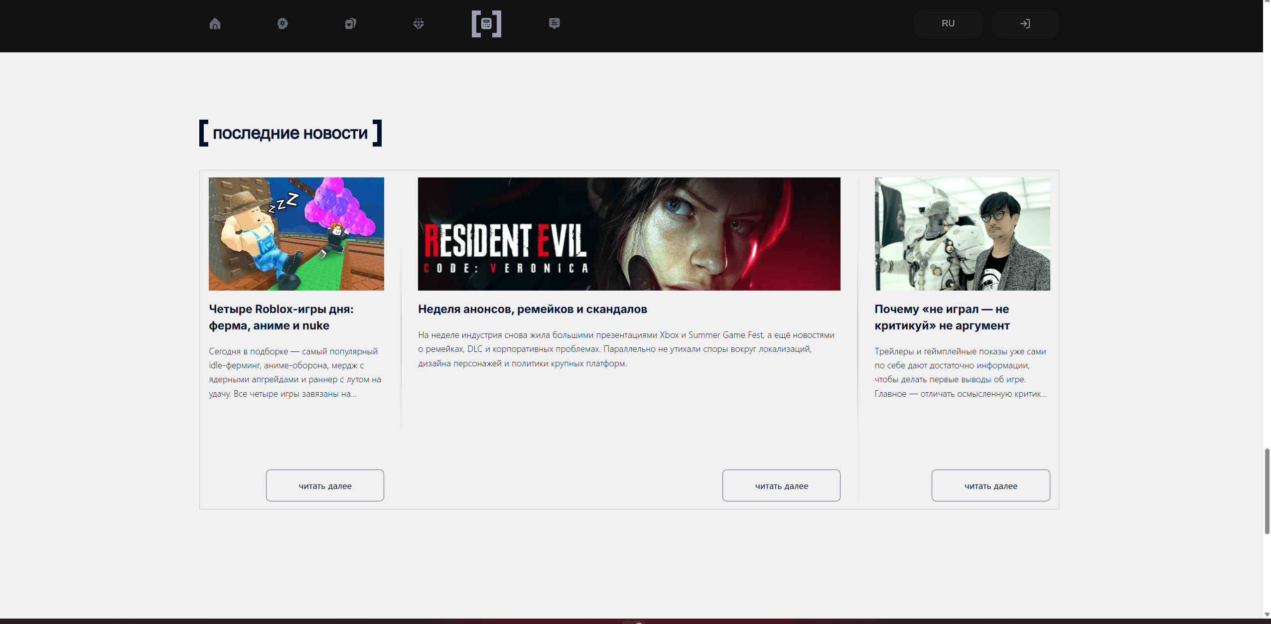Click the excerpt starting 'Сегодня в подборке'
The image size is (1271, 624).
(x=295, y=372)
